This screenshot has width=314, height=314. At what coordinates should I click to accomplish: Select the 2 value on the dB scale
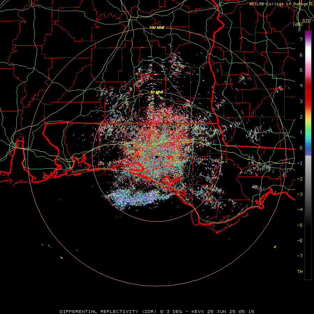(x=301, y=117)
